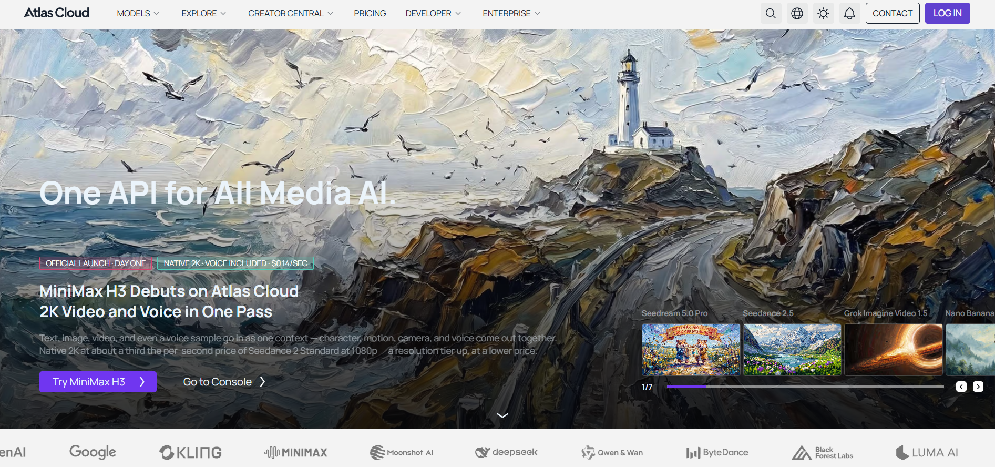995x467 pixels.
Task: Click the deepseek partner logo
Action: (x=507, y=452)
